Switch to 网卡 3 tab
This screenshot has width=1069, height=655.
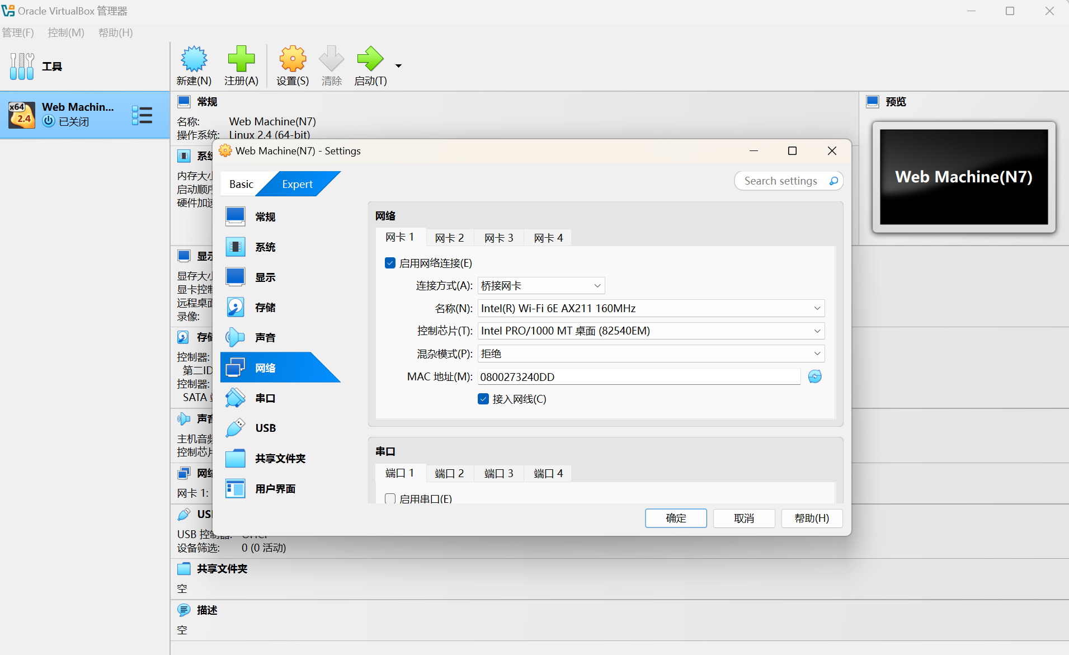[x=499, y=238]
